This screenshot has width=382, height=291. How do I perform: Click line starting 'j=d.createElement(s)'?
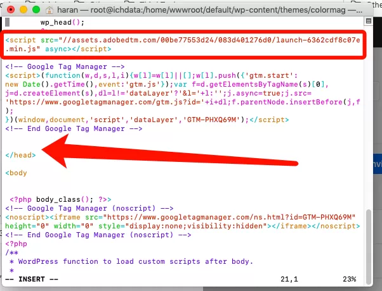pos(159,93)
